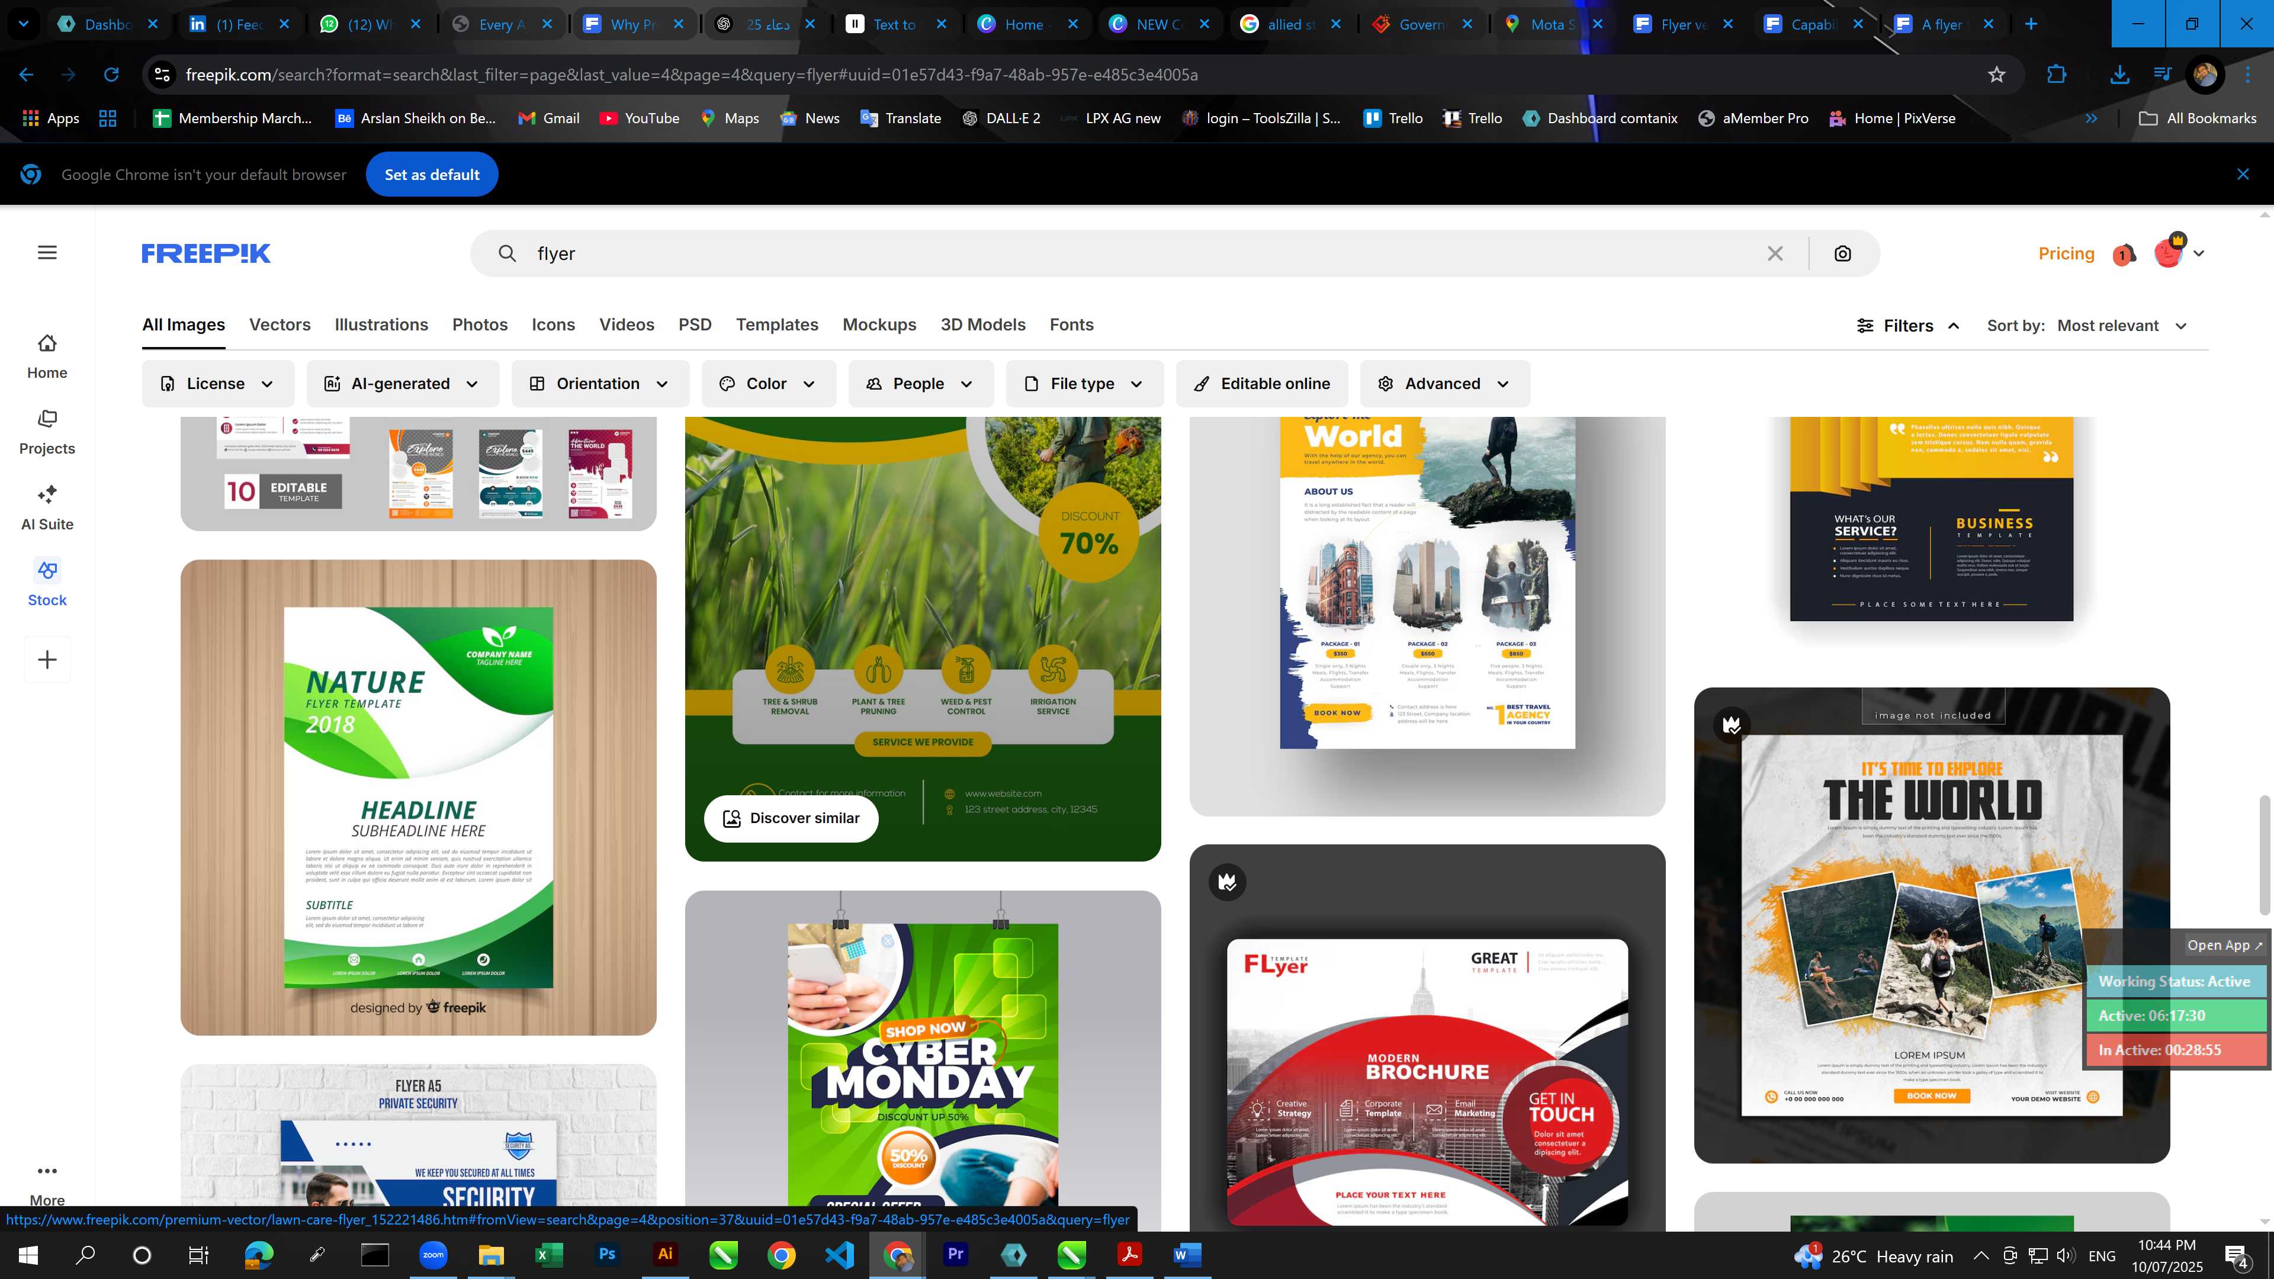Collapse the Filters panel

click(1909, 326)
